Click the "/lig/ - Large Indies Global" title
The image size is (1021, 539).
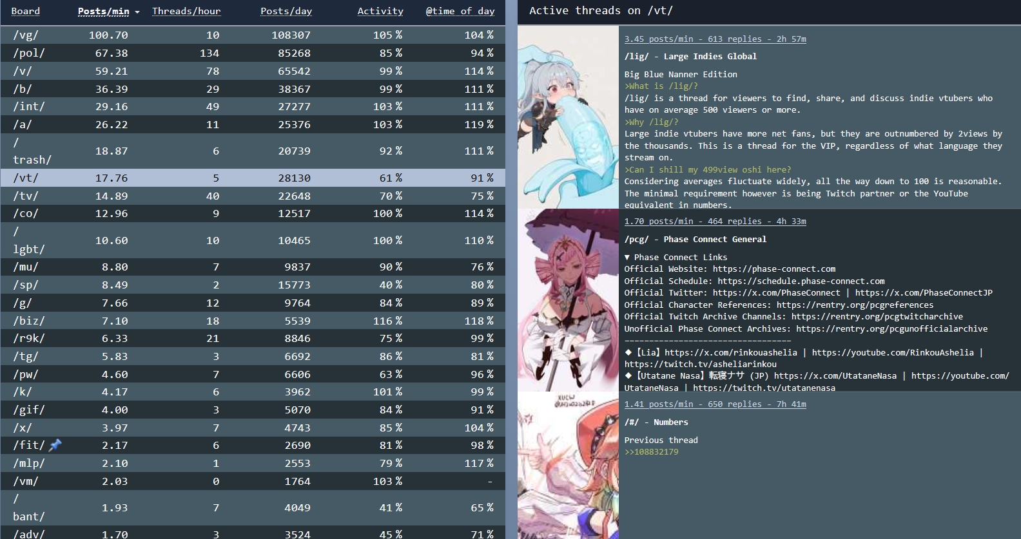(x=690, y=57)
